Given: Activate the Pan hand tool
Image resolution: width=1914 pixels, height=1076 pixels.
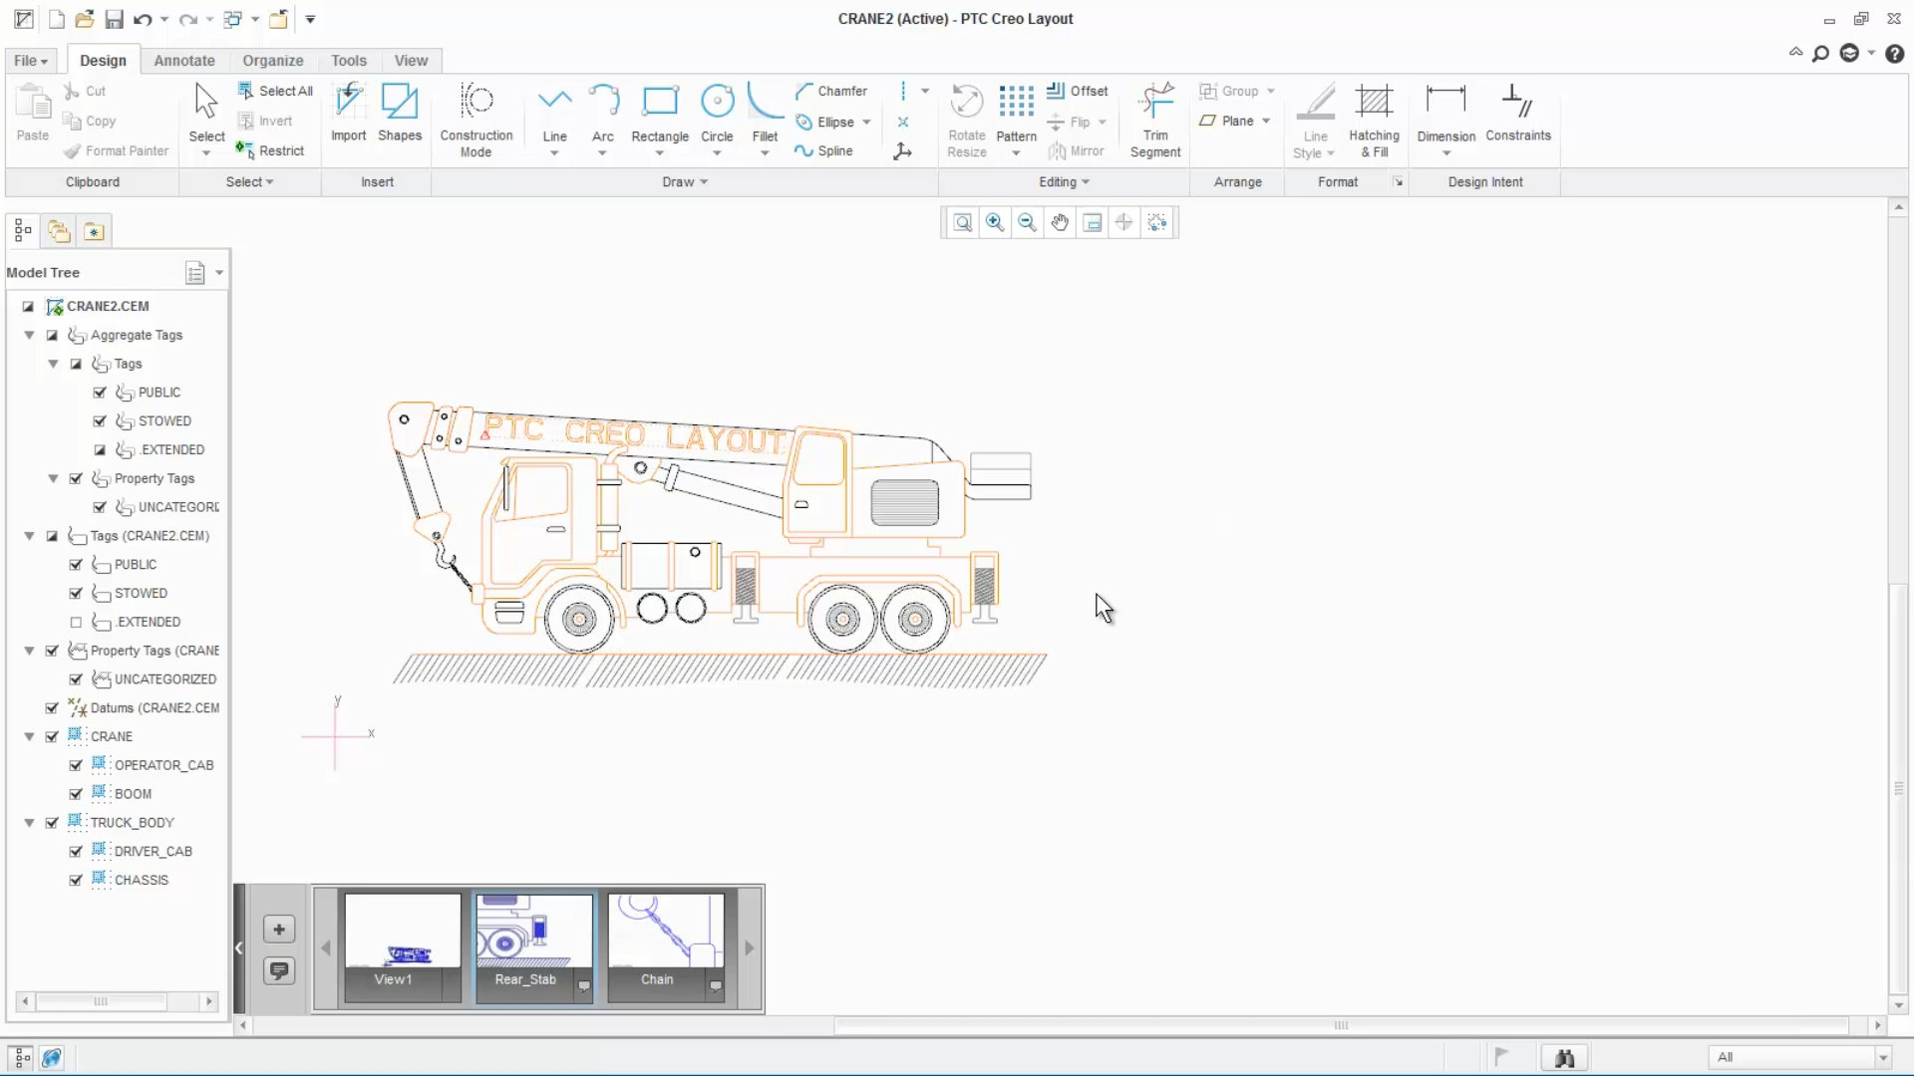Looking at the screenshot, I should 1060,222.
